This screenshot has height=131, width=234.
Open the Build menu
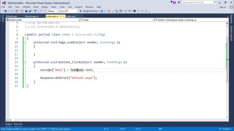(x=36, y=7)
